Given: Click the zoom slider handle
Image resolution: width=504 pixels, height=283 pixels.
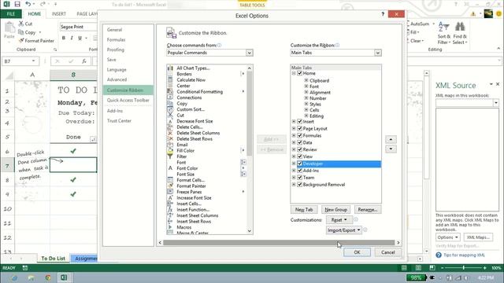Looking at the screenshot, I should tap(464, 267).
